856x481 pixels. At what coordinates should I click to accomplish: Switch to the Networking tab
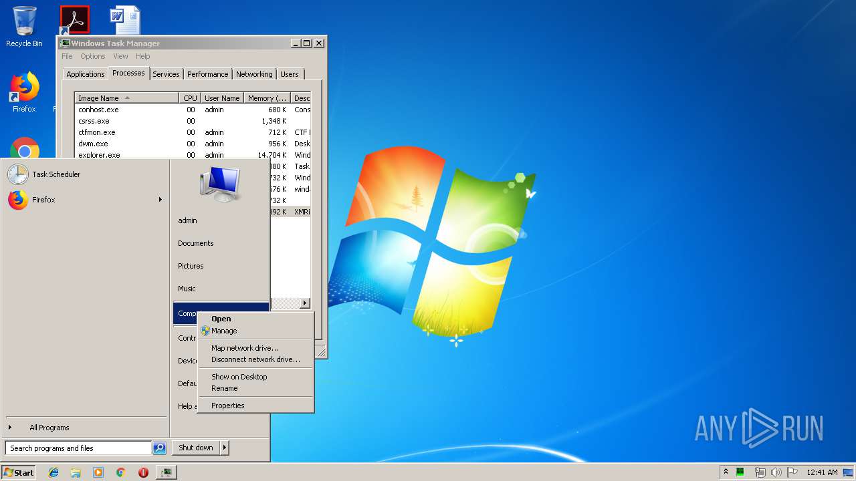(254, 74)
